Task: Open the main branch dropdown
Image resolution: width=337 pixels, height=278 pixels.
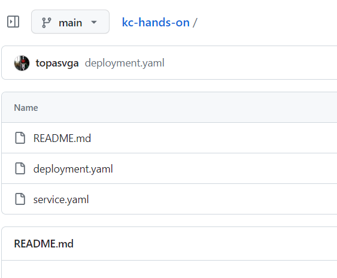Action: coord(70,22)
